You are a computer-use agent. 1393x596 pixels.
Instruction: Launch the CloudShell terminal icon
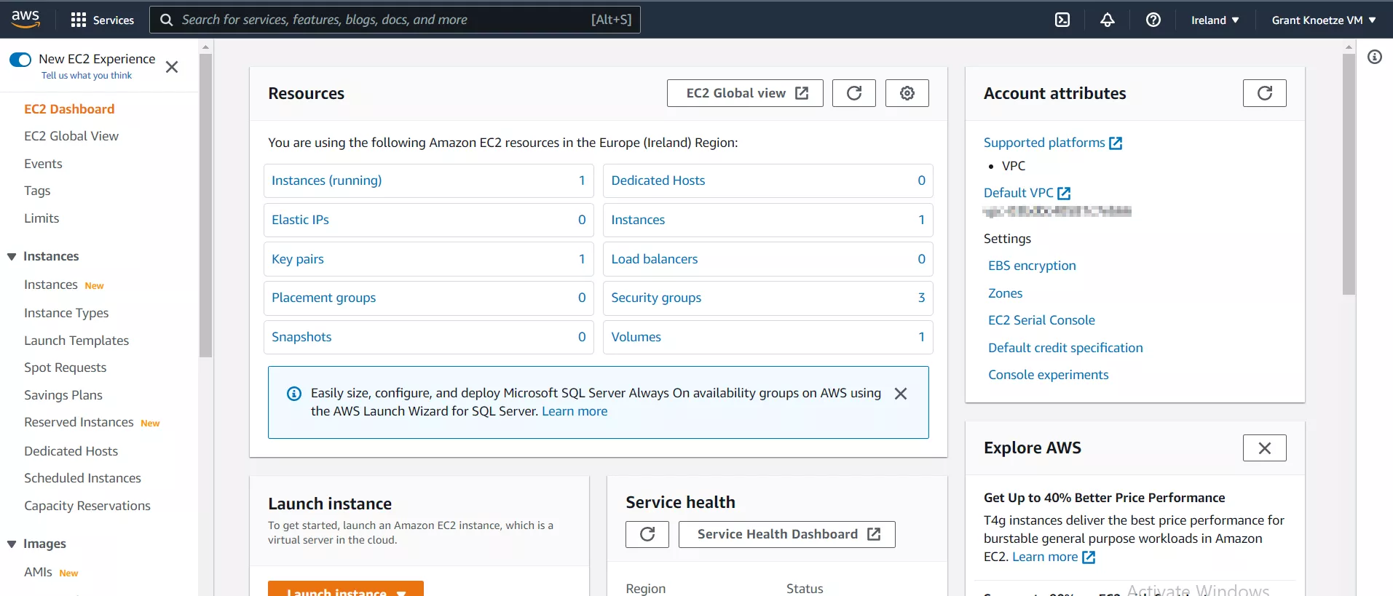tap(1062, 20)
